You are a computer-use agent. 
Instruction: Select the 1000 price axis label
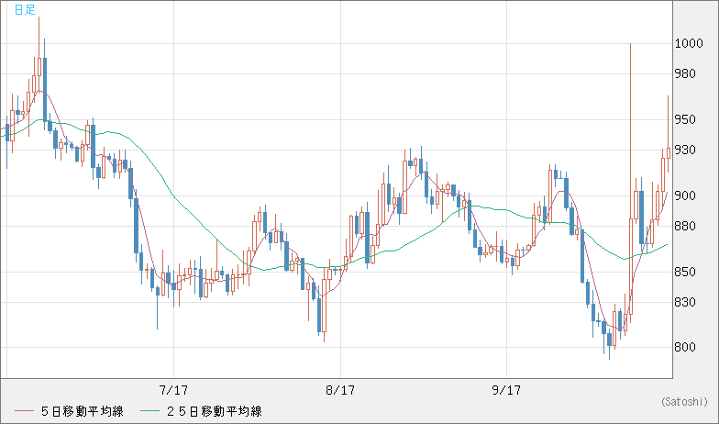click(687, 43)
